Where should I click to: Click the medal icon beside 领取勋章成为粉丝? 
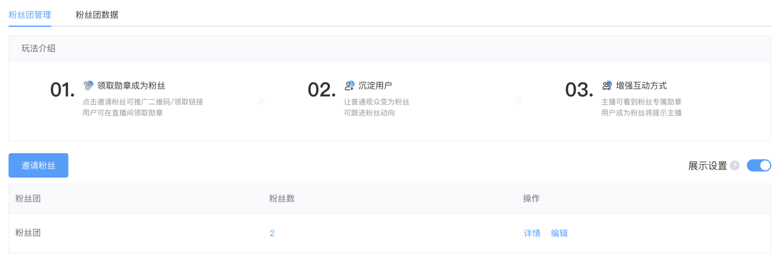point(89,86)
